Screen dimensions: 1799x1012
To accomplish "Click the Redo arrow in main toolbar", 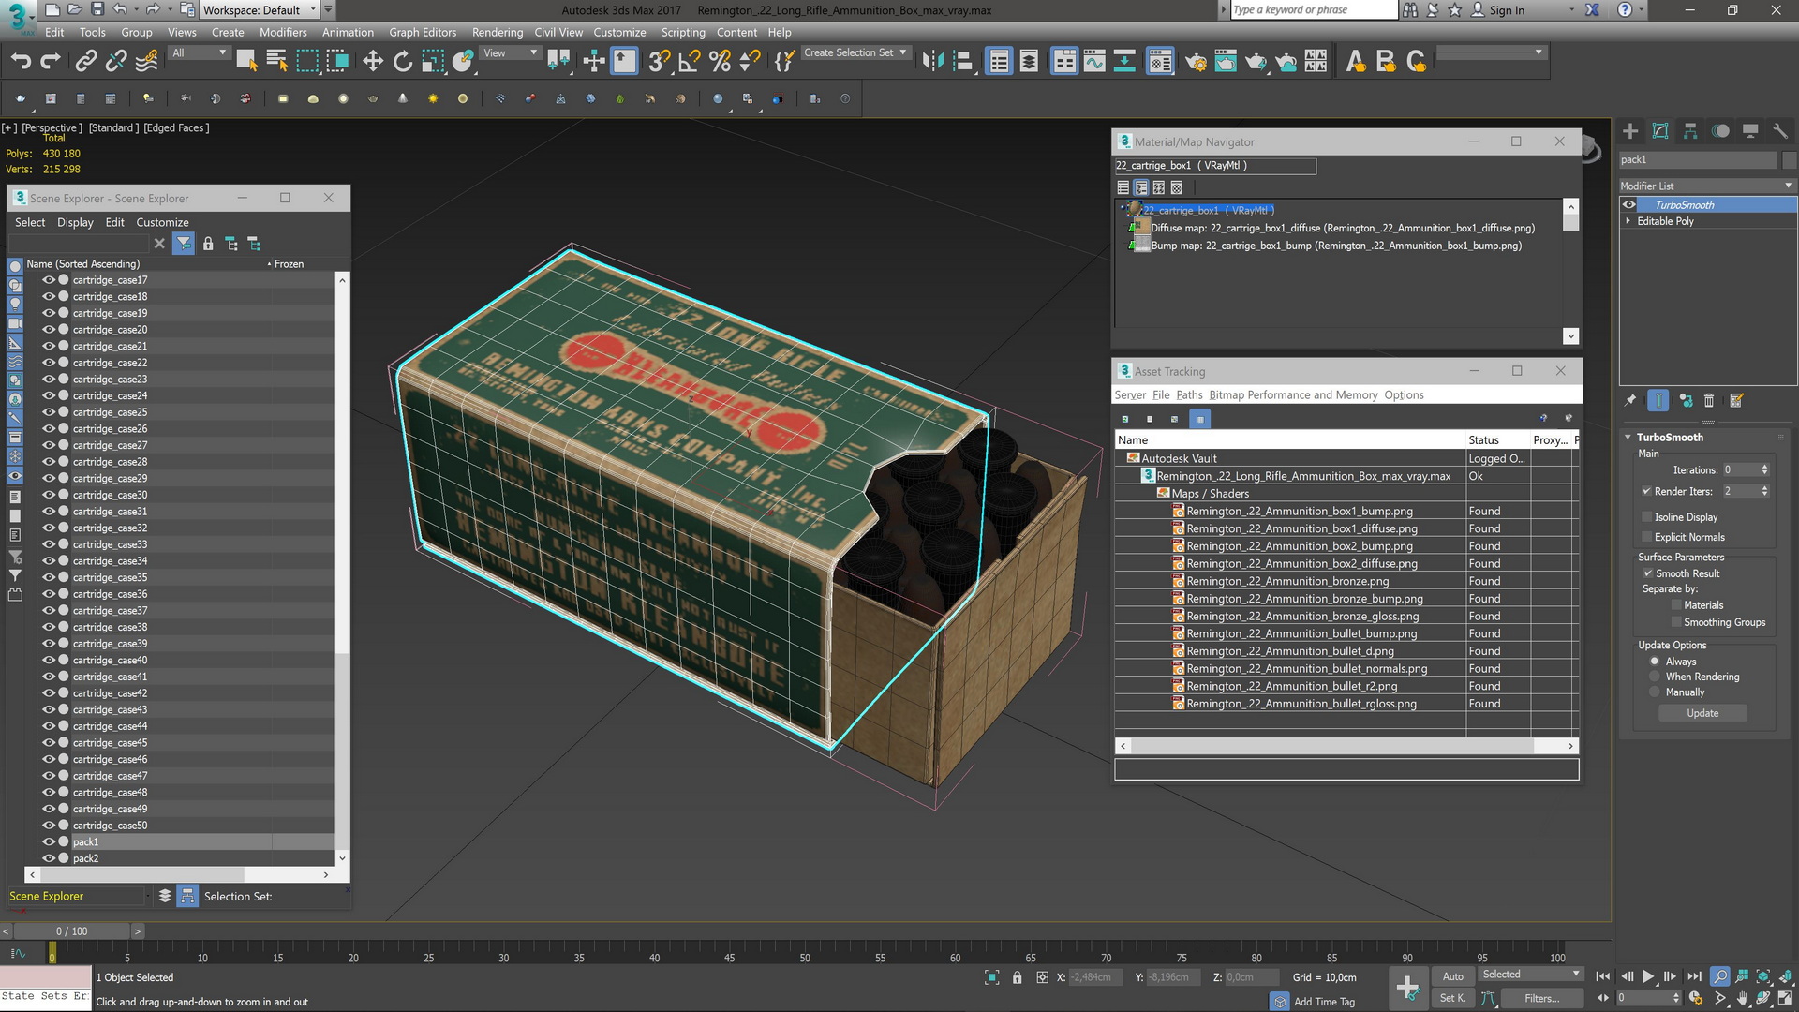I will pyautogui.click(x=51, y=62).
